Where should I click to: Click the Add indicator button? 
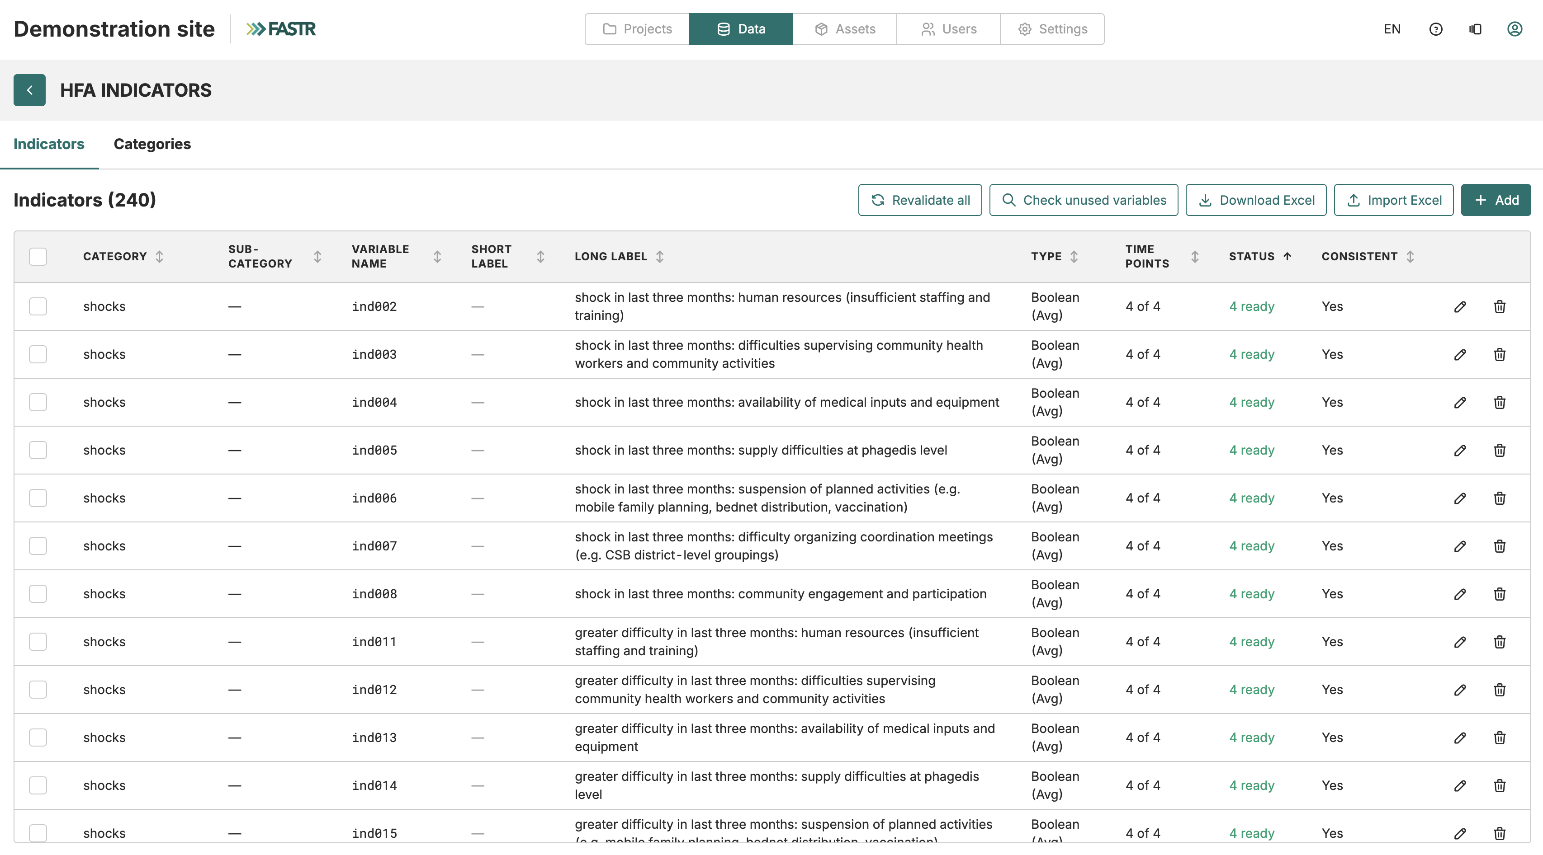point(1496,200)
